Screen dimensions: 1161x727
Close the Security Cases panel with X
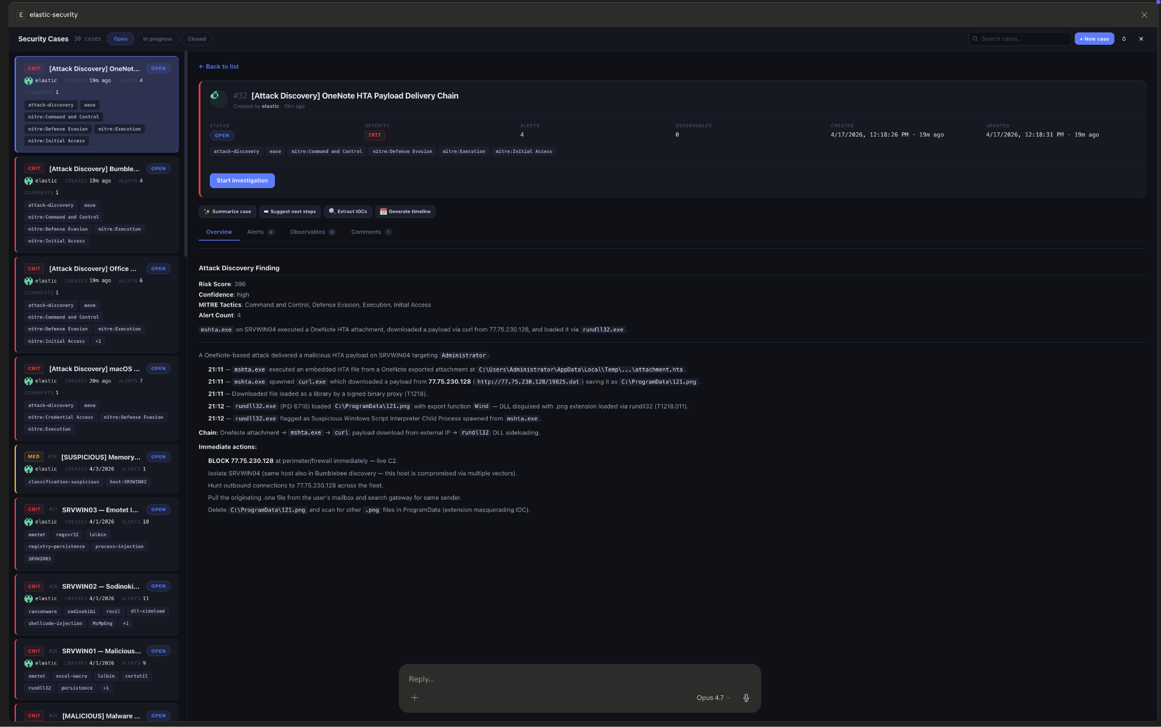(x=1141, y=39)
